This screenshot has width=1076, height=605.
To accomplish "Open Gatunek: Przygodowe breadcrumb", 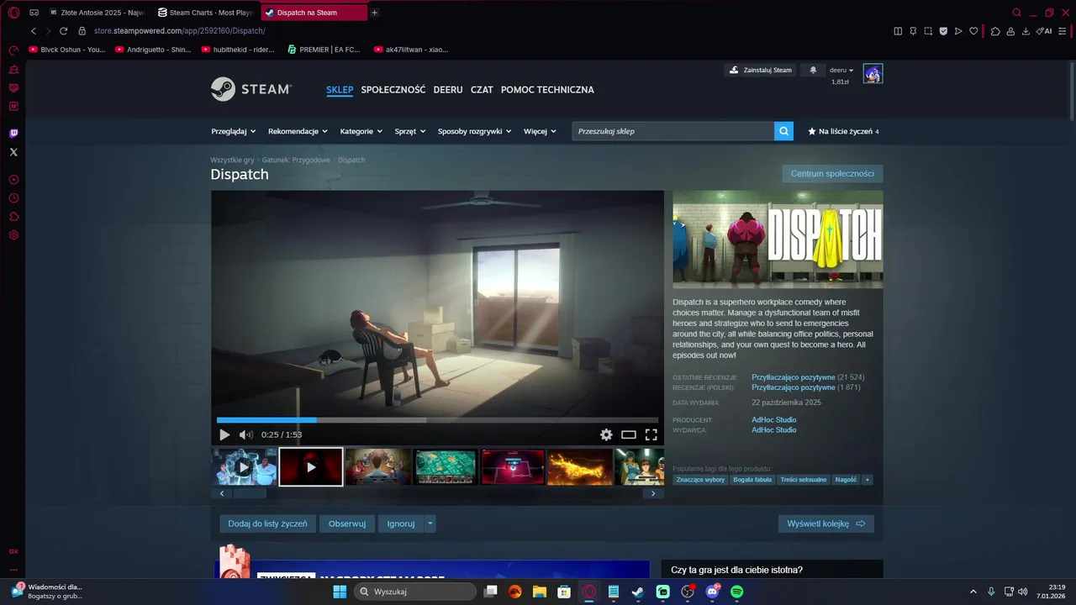I will [296, 160].
